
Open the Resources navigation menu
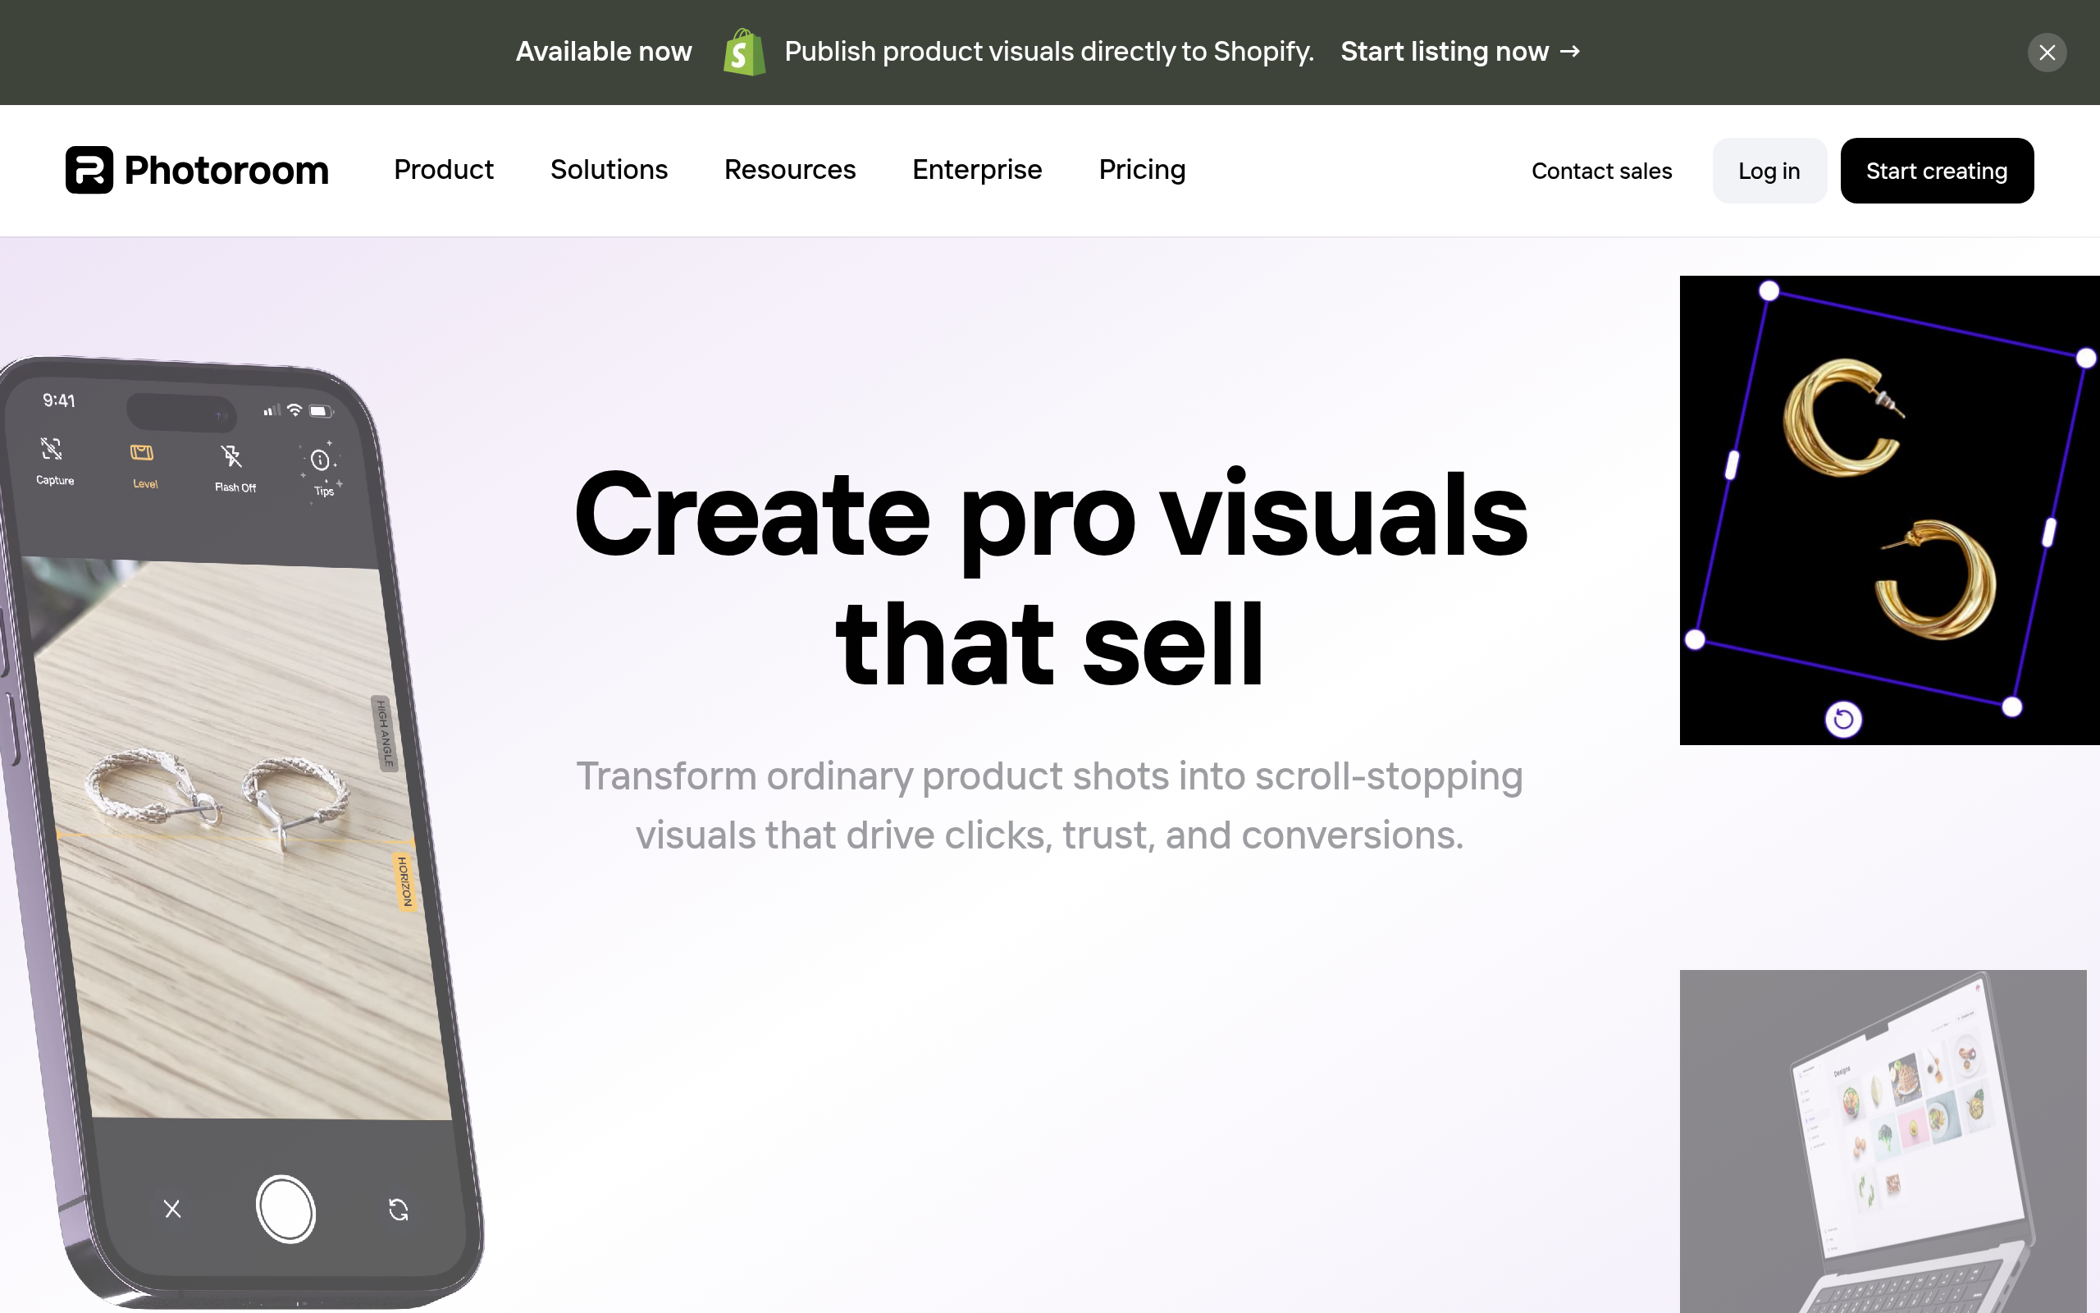click(x=790, y=170)
